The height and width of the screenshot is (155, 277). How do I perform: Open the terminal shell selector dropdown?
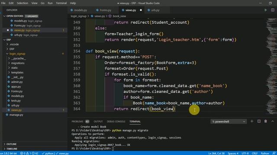(229, 121)
